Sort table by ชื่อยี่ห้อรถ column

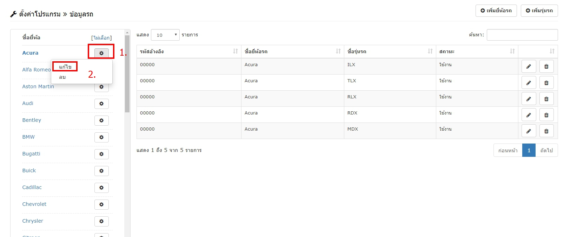tap(293, 51)
